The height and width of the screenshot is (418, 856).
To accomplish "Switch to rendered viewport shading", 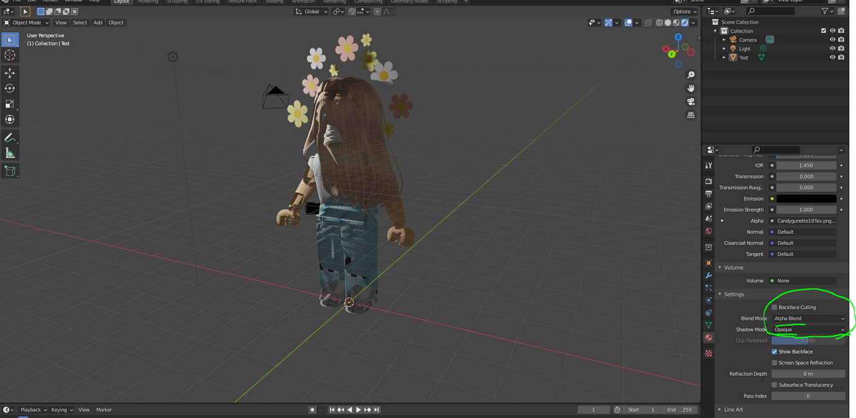I will pos(685,23).
